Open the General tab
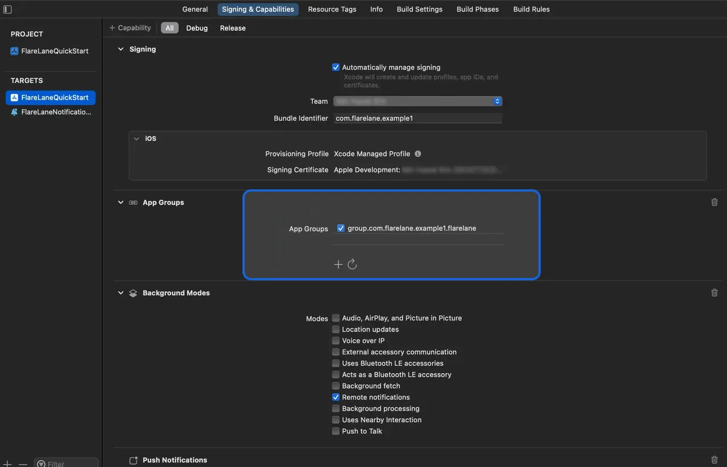 tap(195, 9)
